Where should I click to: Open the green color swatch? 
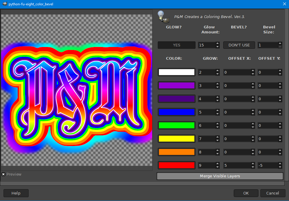177,125
